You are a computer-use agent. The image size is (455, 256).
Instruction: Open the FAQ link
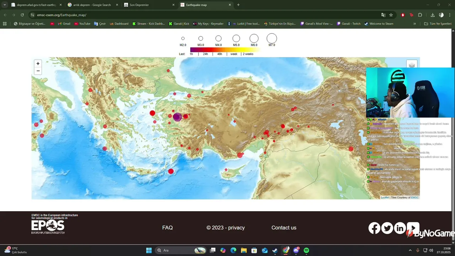pos(167,228)
